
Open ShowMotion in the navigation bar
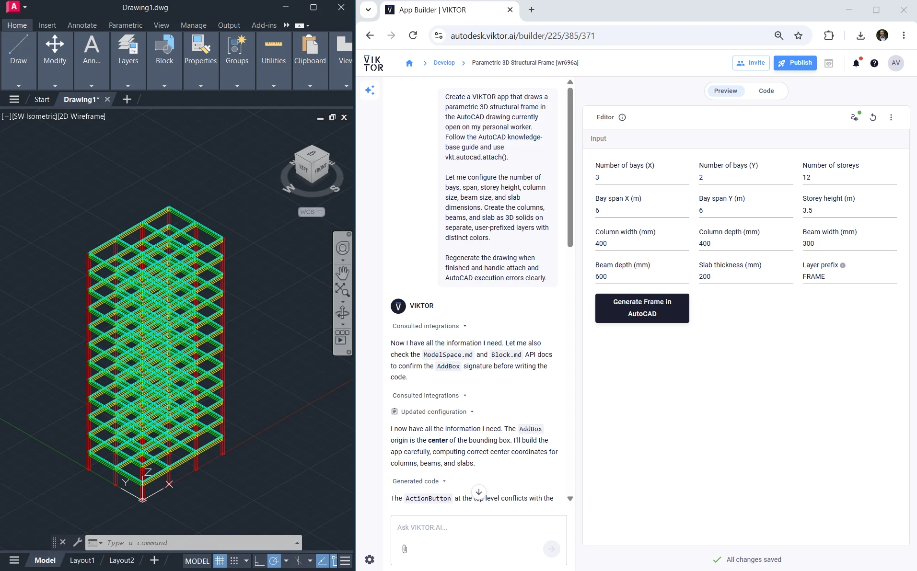click(342, 337)
